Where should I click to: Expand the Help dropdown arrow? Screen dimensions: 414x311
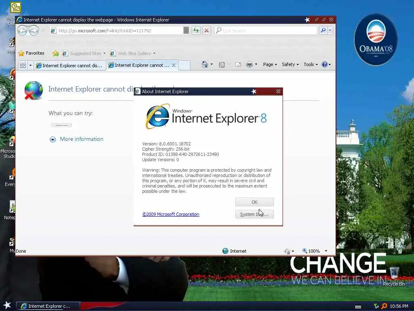330,64
